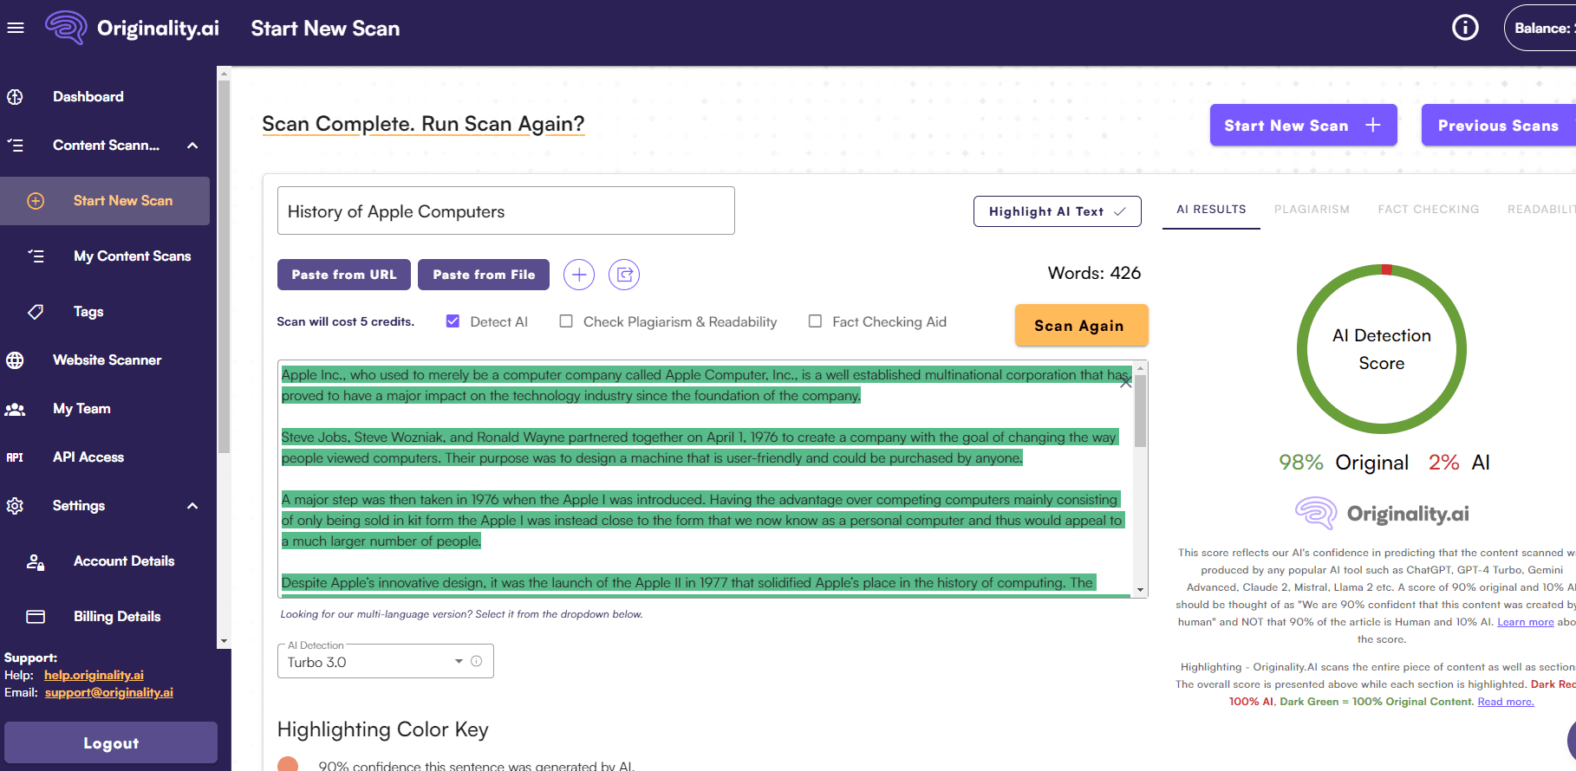Click the Paste from URL button
Image resolution: width=1576 pixels, height=771 pixels.
coord(344,275)
